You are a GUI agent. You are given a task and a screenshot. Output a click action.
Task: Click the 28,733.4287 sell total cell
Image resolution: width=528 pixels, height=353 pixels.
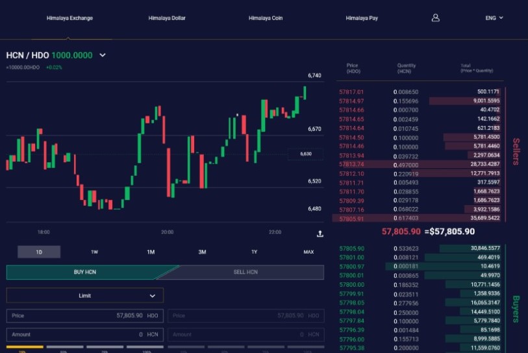coord(485,164)
